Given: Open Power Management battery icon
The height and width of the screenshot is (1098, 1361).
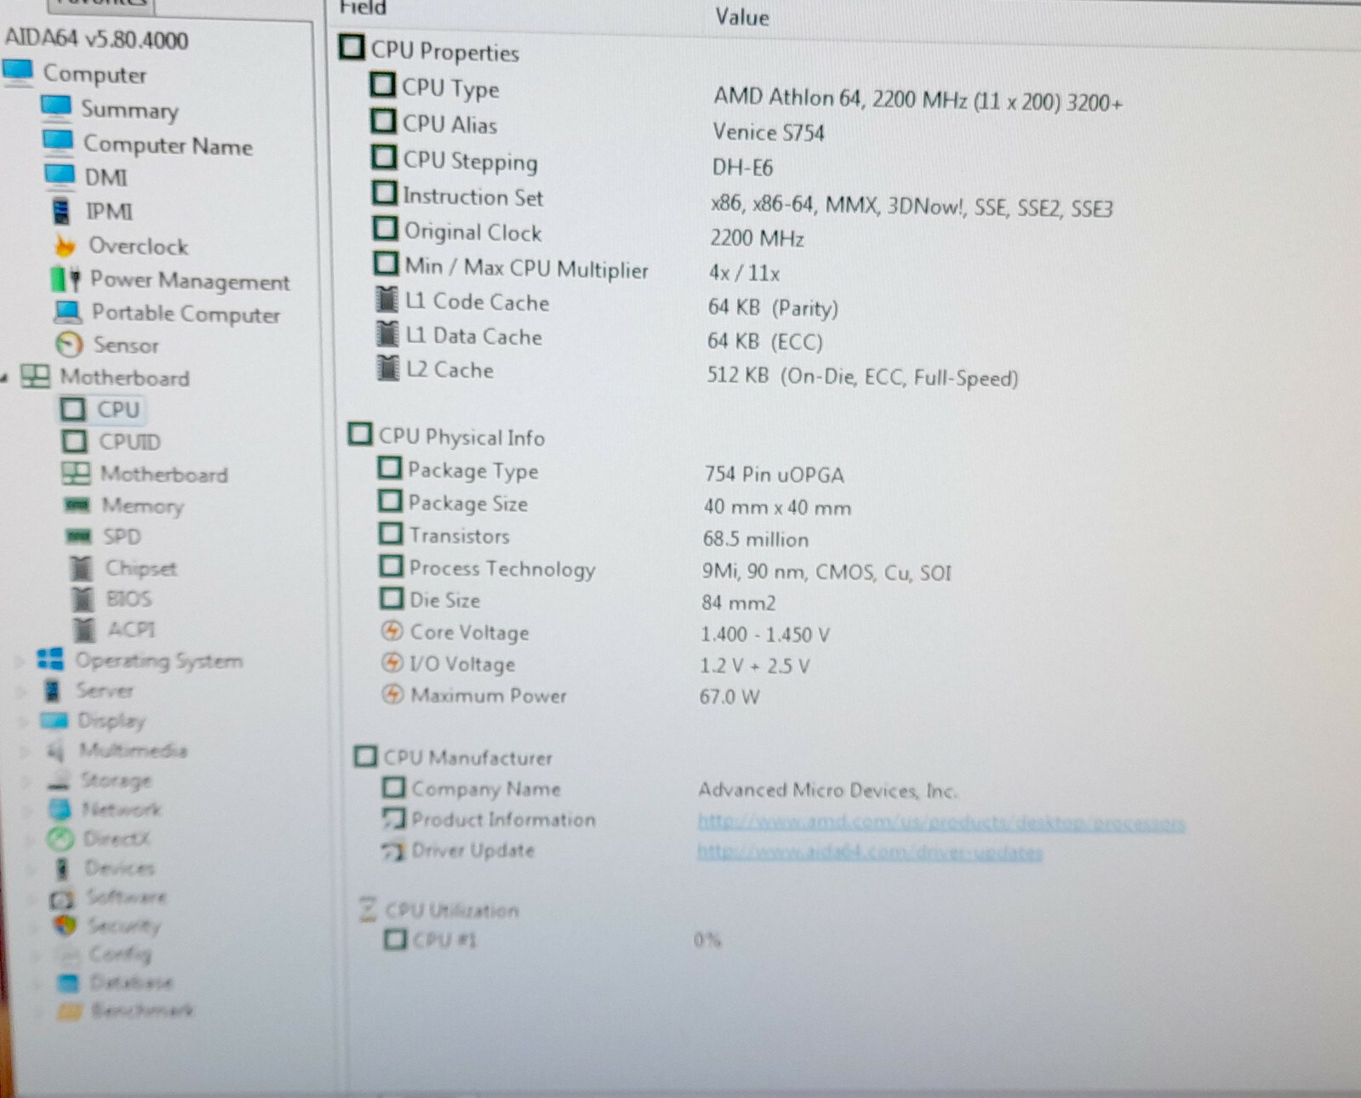Looking at the screenshot, I should [x=66, y=279].
